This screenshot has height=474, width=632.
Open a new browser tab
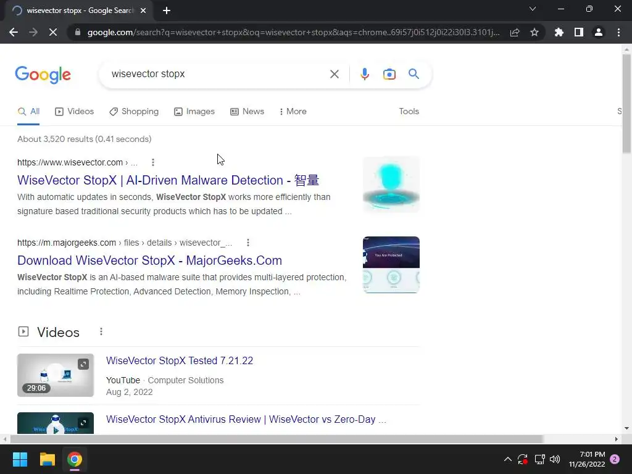tap(167, 10)
